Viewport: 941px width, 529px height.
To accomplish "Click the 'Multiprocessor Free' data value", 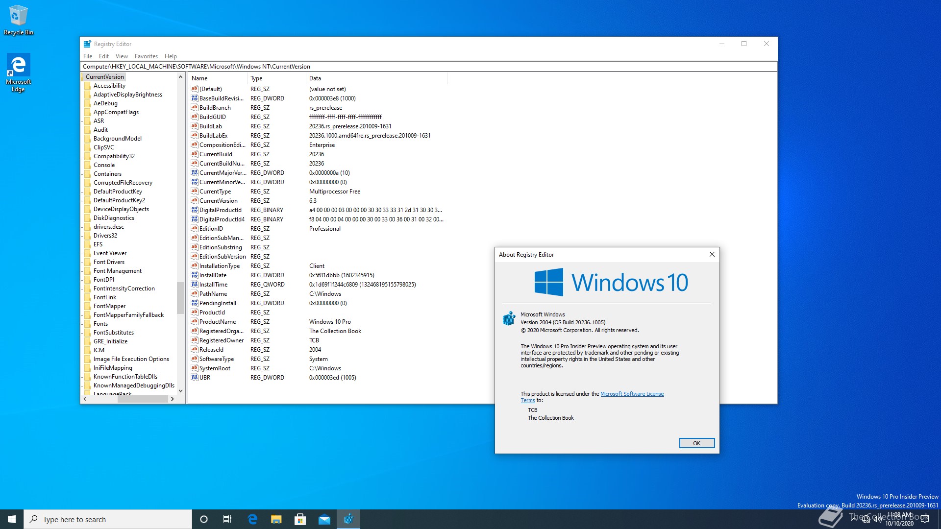I will point(335,192).
